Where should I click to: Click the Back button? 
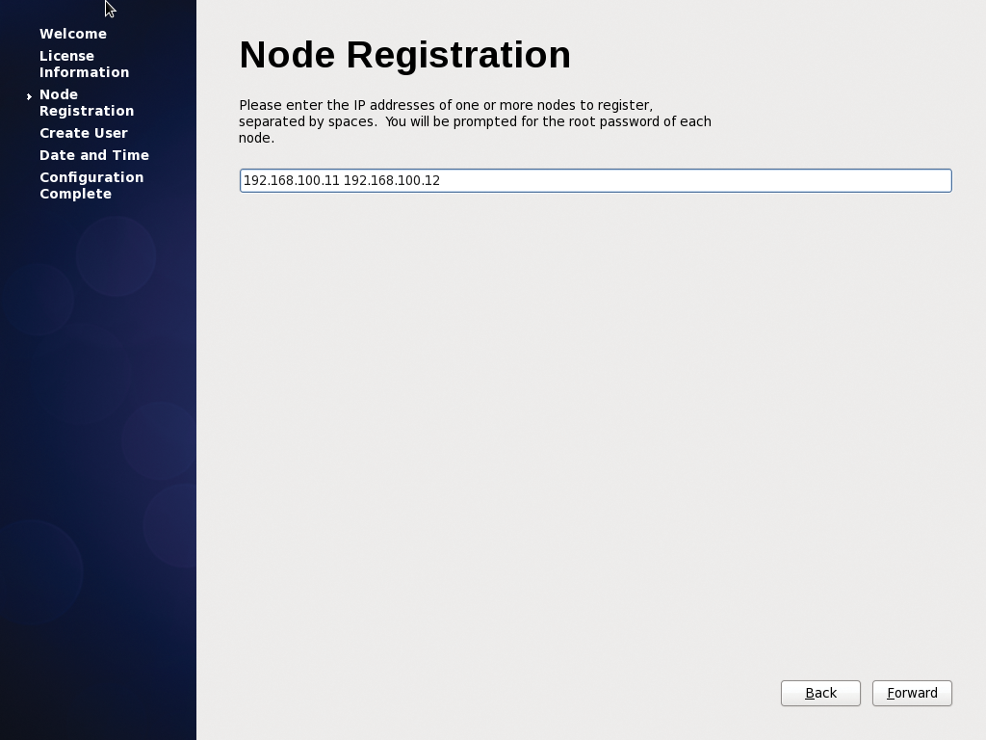(x=819, y=693)
